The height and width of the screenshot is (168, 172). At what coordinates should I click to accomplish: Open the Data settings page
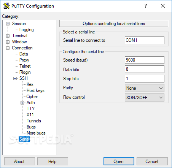24,54
